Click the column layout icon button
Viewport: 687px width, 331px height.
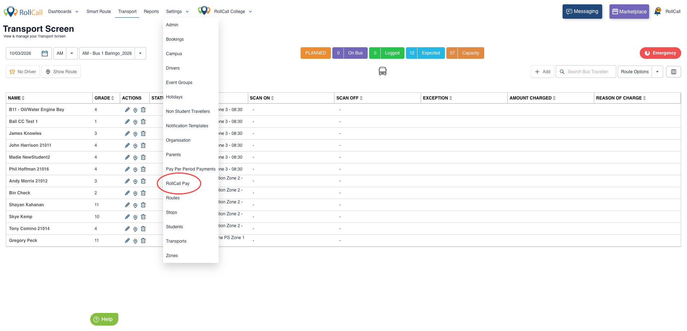coord(673,72)
